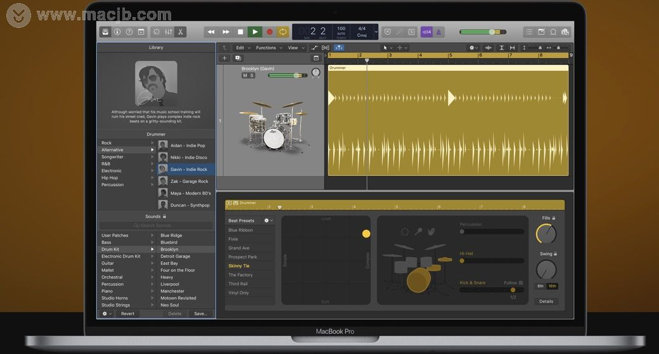Viewport: 659px width, 354px height.
Task: Click the Details button in Drummer editor
Action: pos(546,301)
